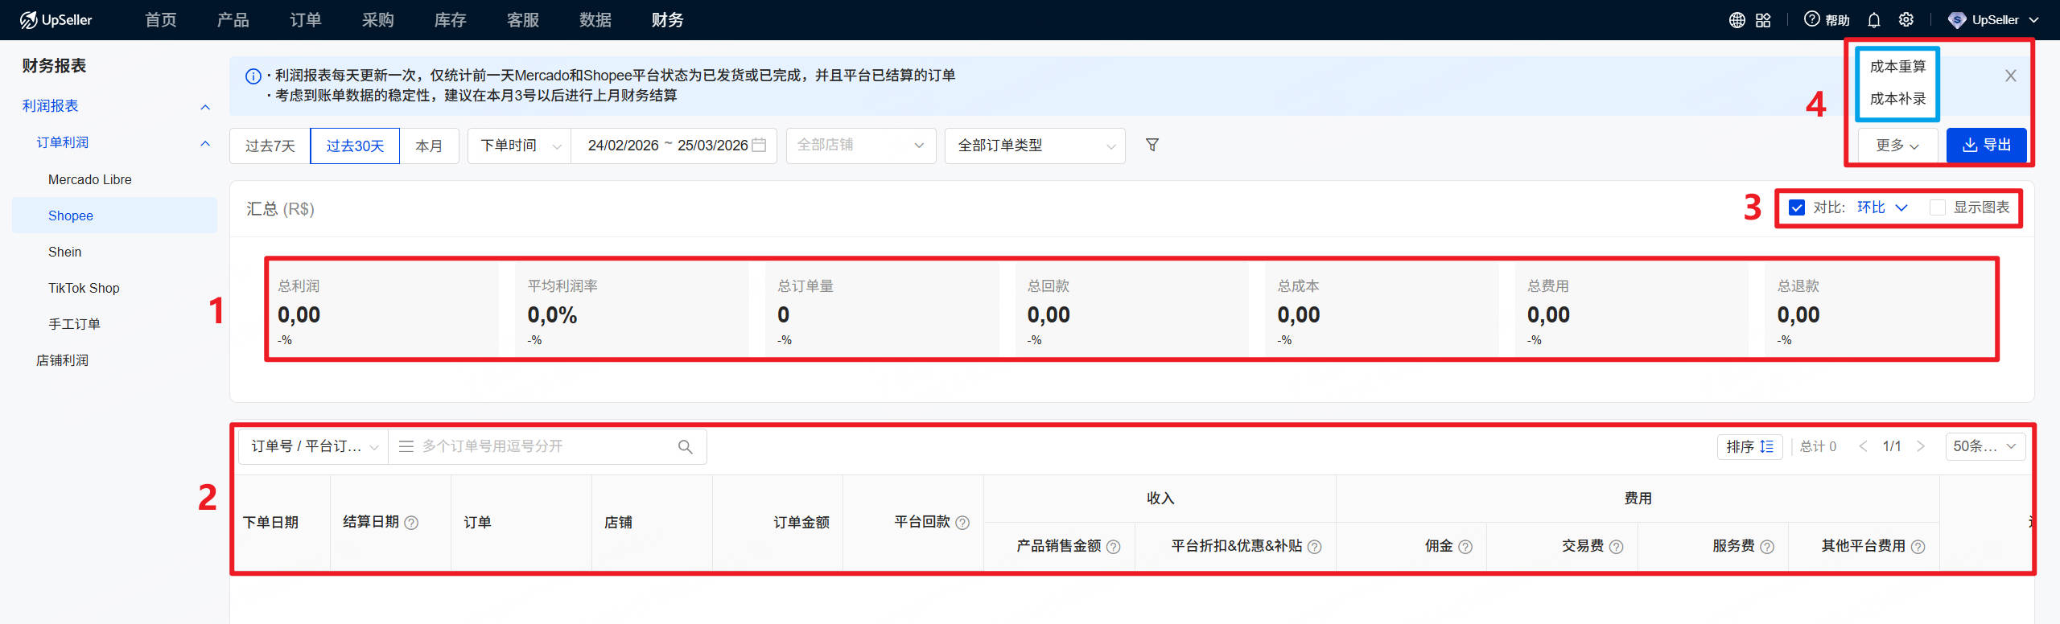Click the search magnifier in order field
This screenshot has height=624, width=2060.
pos(685,447)
